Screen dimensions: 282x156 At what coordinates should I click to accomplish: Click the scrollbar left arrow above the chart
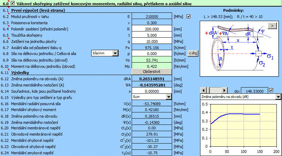click(204, 90)
